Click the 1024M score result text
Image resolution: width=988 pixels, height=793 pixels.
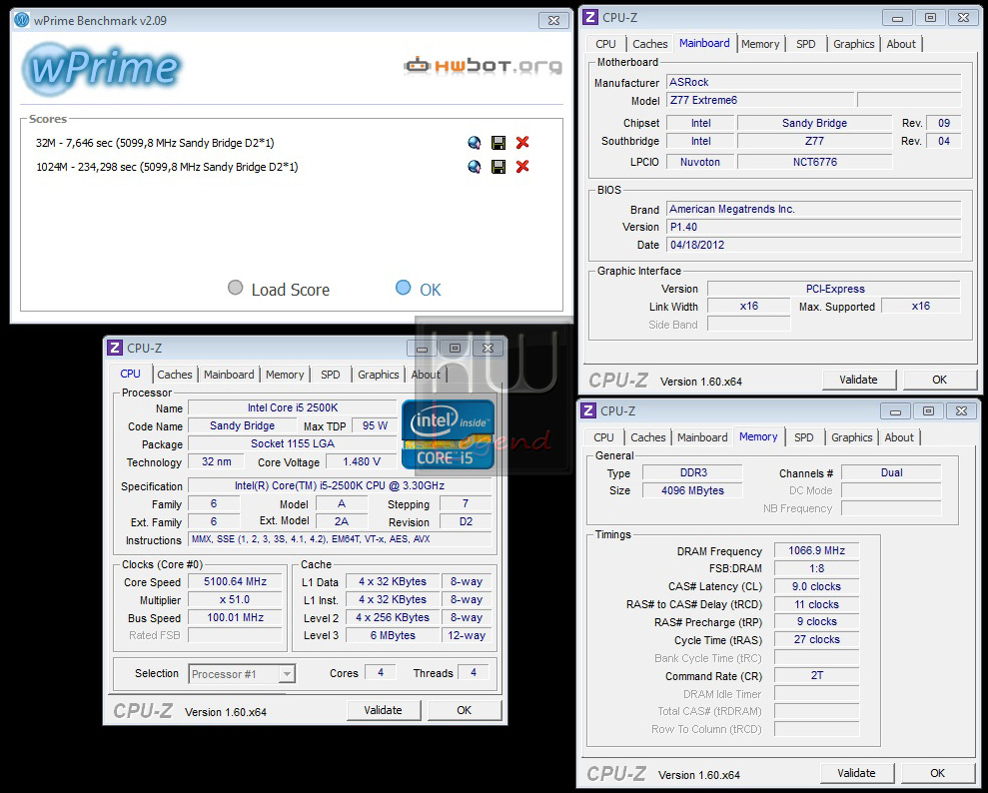[167, 167]
